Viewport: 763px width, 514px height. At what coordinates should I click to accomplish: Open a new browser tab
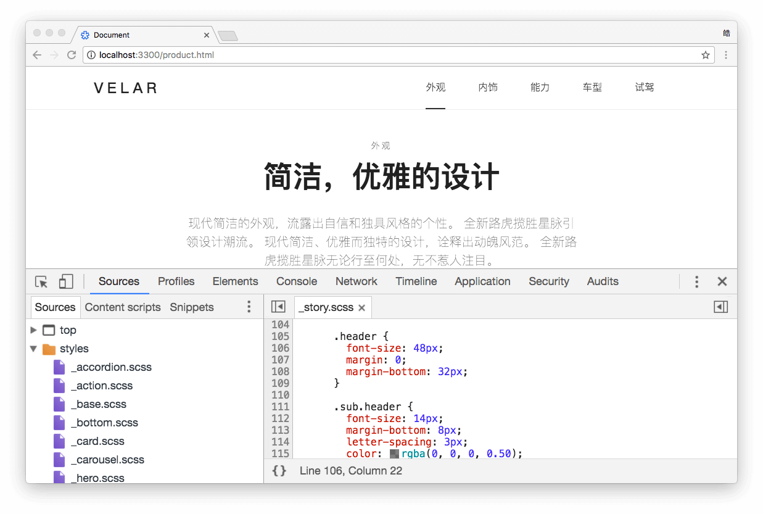tap(228, 36)
